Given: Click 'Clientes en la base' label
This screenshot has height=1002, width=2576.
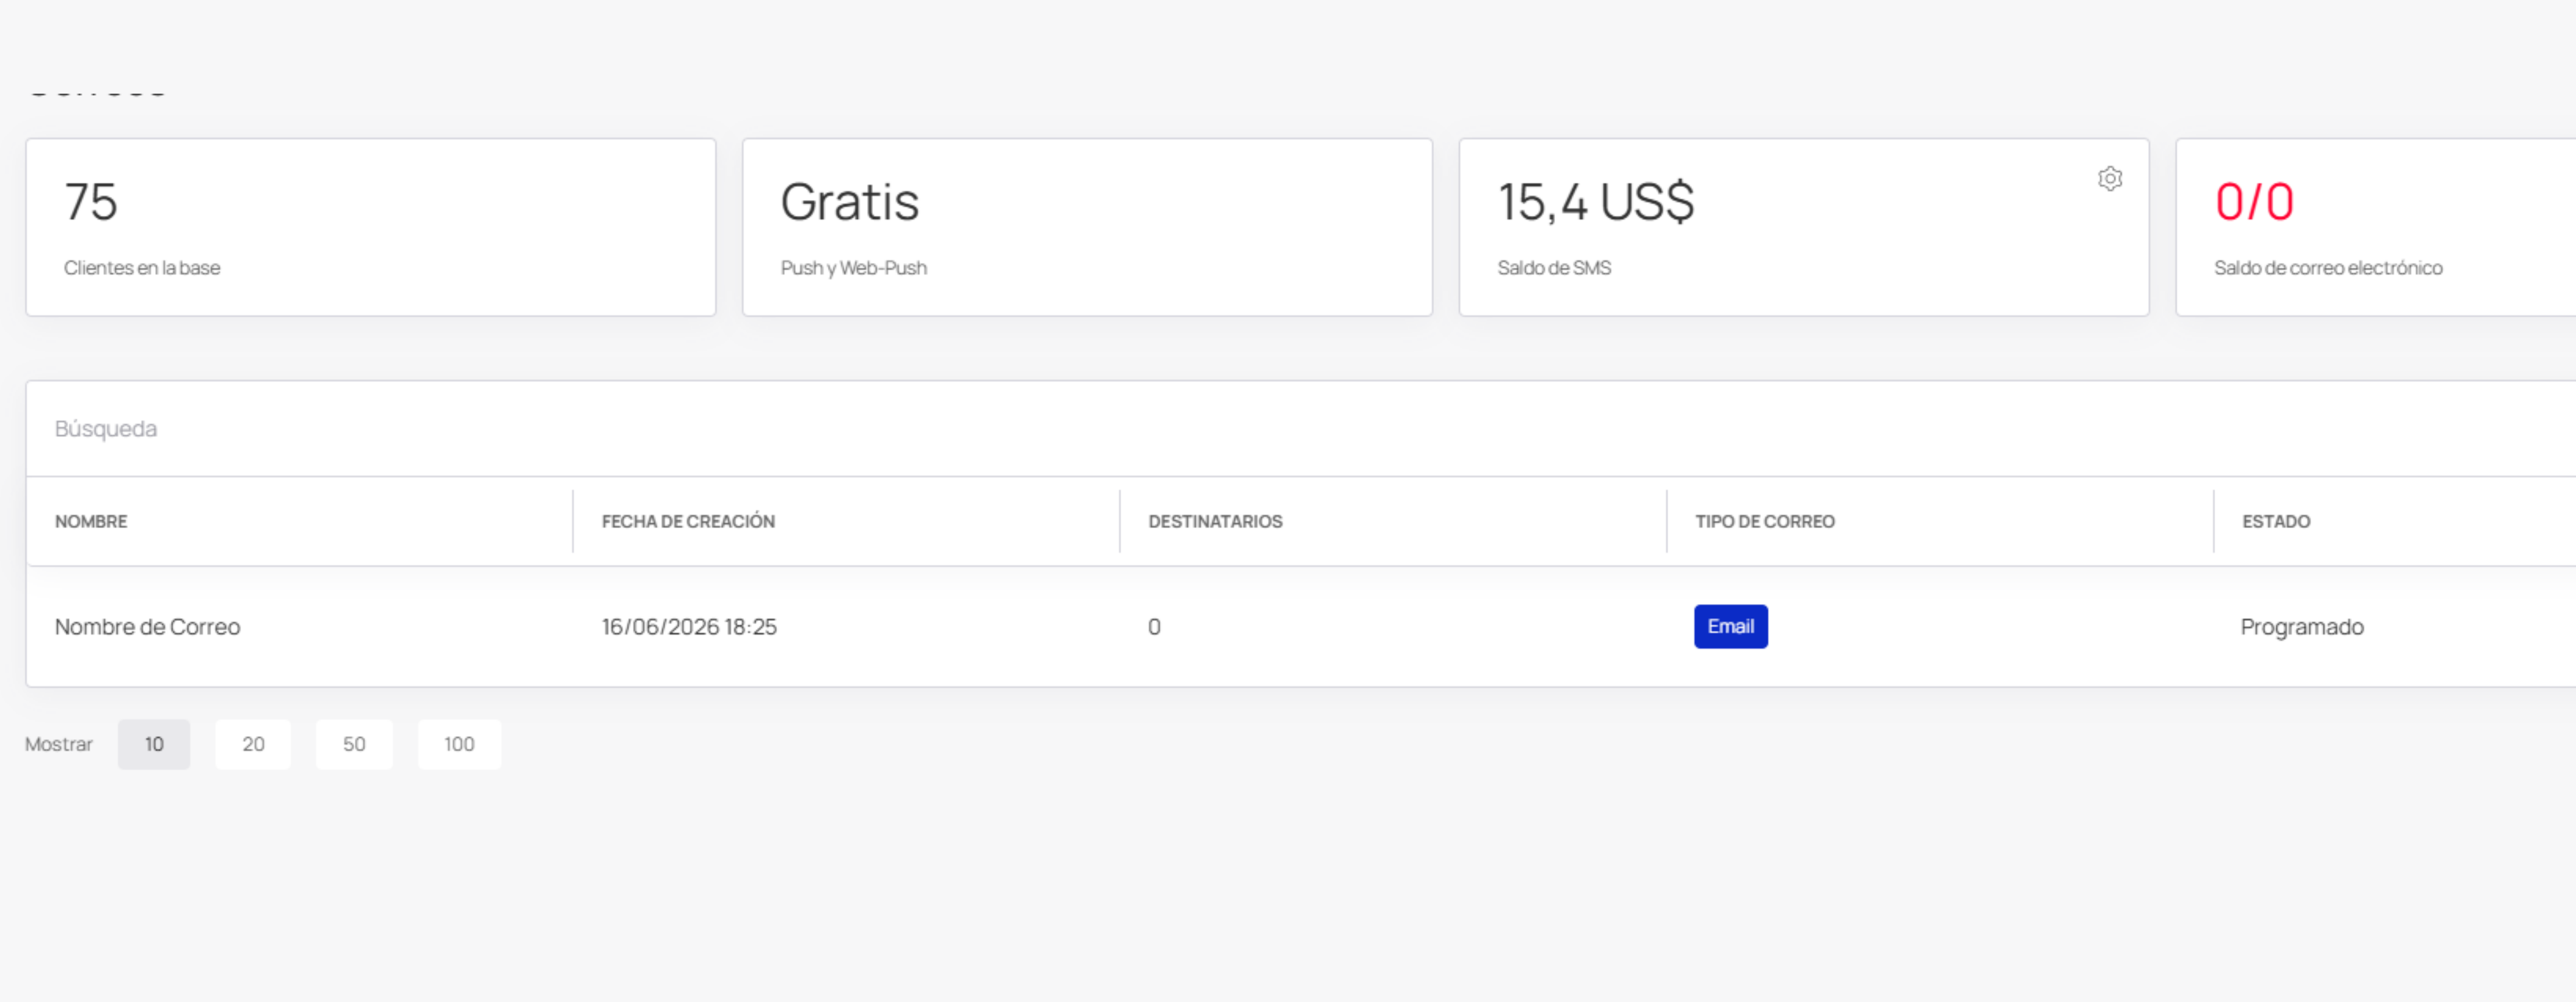Looking at the screenshot, I should (142, 268).
